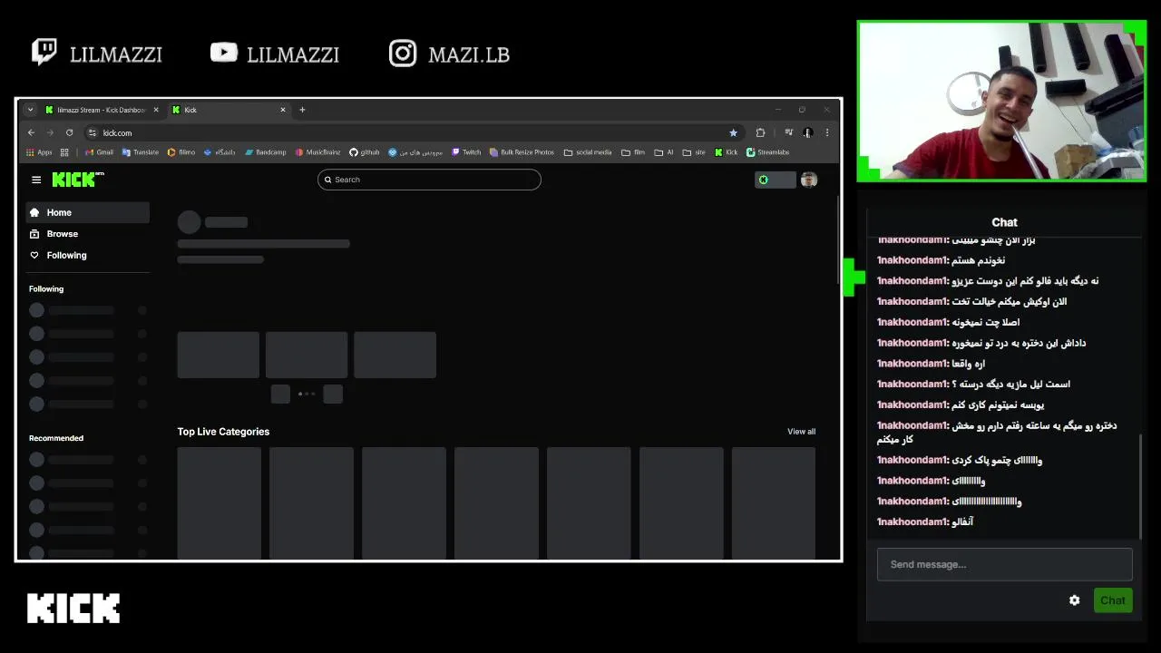This screenshot has width=1161, height=653.
Task: Click the green Chat send button
Action: (x=1113, y=600)
